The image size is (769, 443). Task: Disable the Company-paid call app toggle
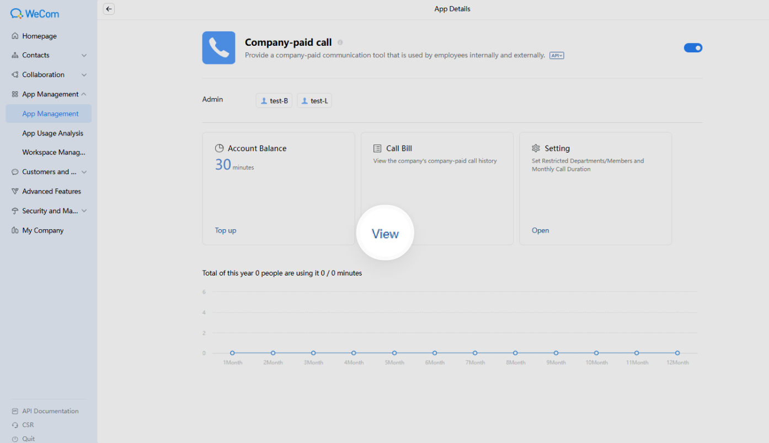click(693, 48)
